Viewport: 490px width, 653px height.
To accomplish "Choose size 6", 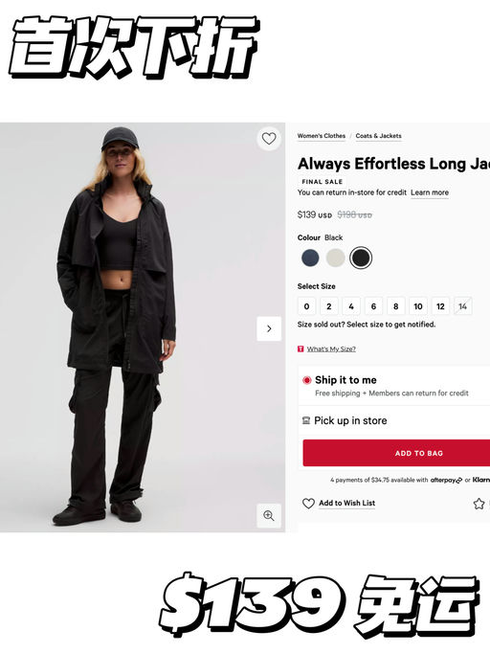I will tap(373, 306).
